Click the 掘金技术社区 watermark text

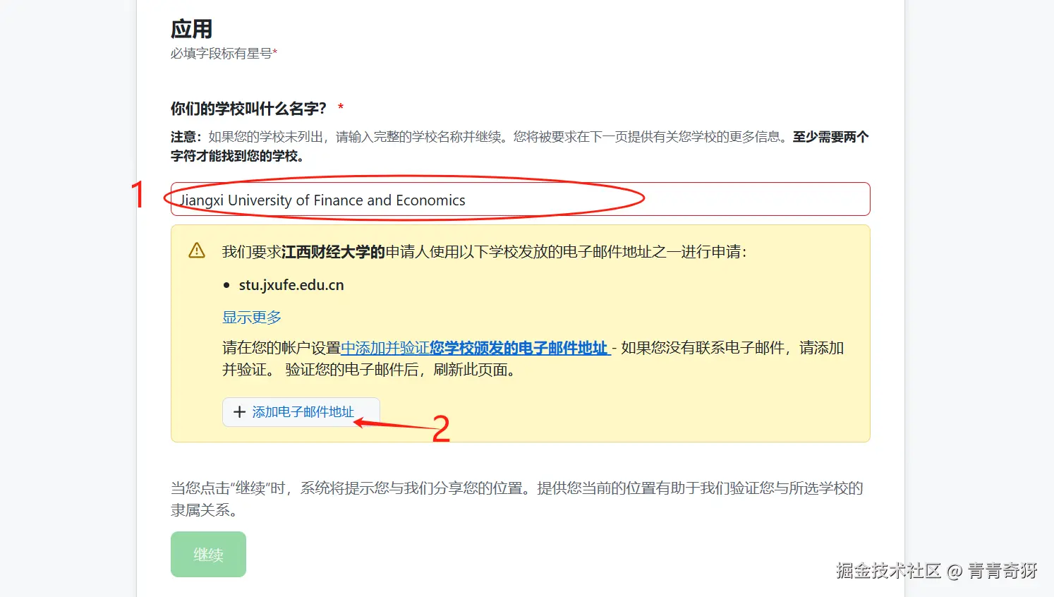pos(889,570)
